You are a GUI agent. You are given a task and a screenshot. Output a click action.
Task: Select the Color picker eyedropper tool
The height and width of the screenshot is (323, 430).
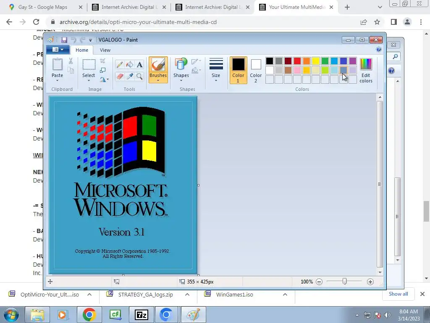pyautogui.click(x=129, y=77)
